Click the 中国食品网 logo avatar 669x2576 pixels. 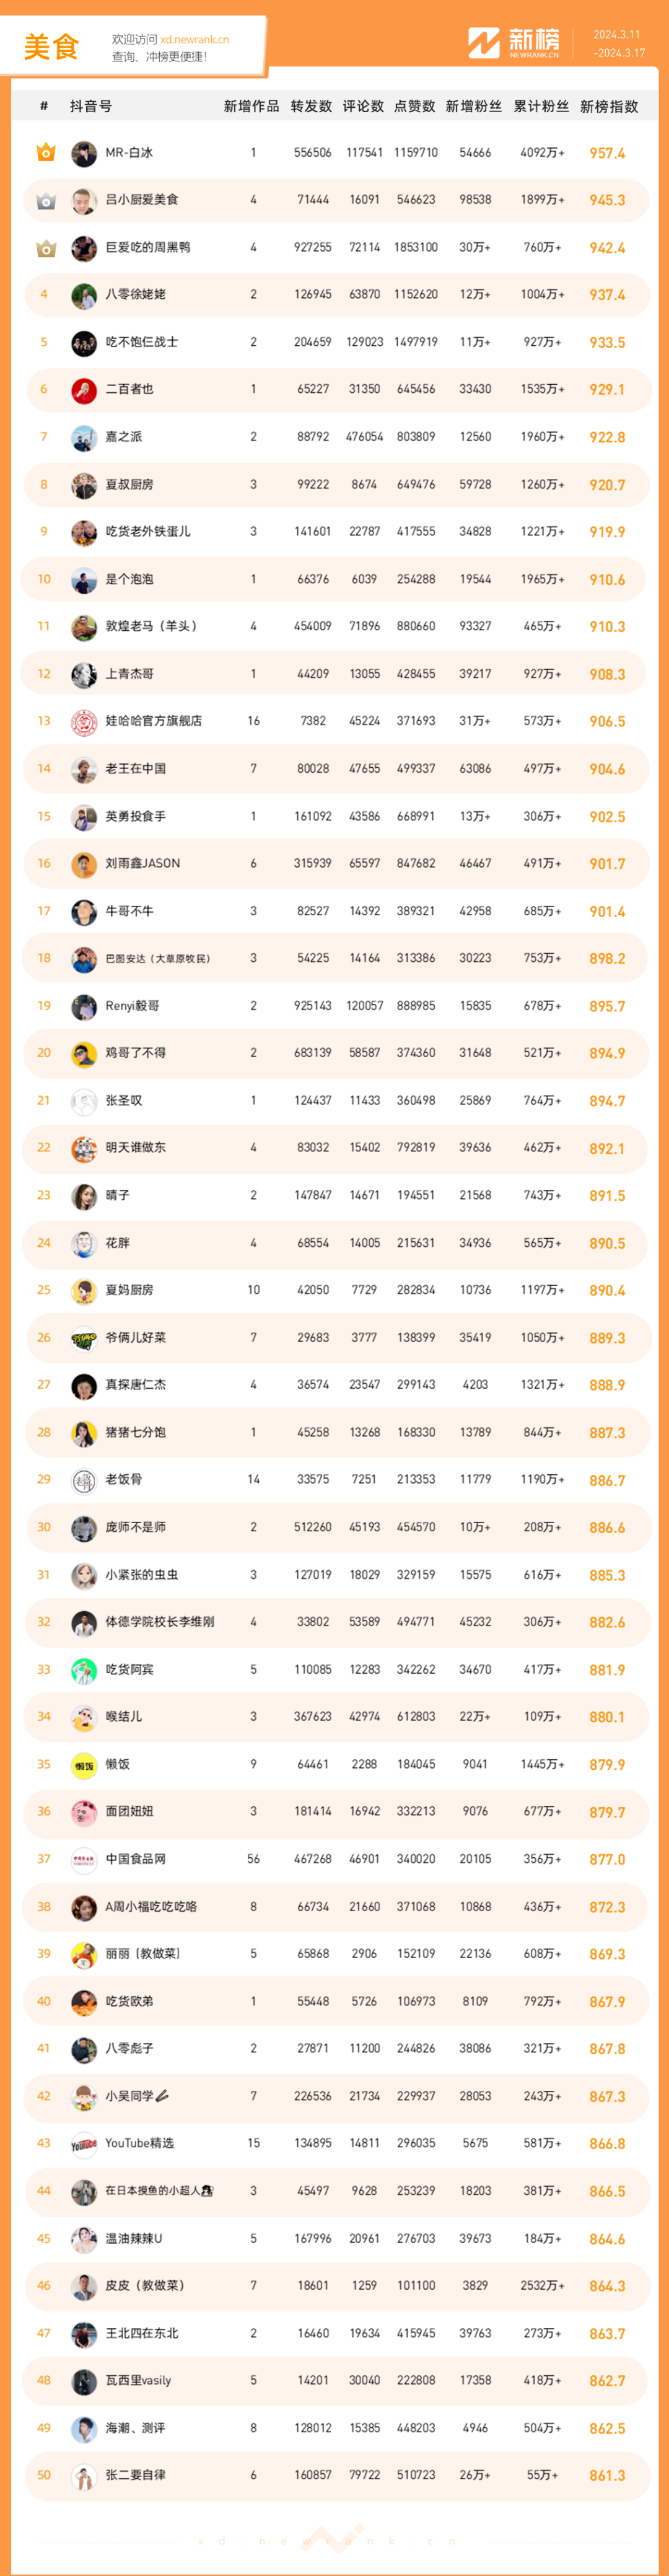tap(84, 1860)
